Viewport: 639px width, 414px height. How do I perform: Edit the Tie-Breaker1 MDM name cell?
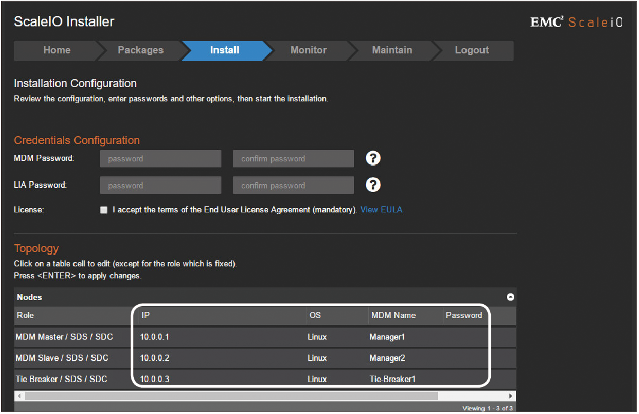(406, 379)
